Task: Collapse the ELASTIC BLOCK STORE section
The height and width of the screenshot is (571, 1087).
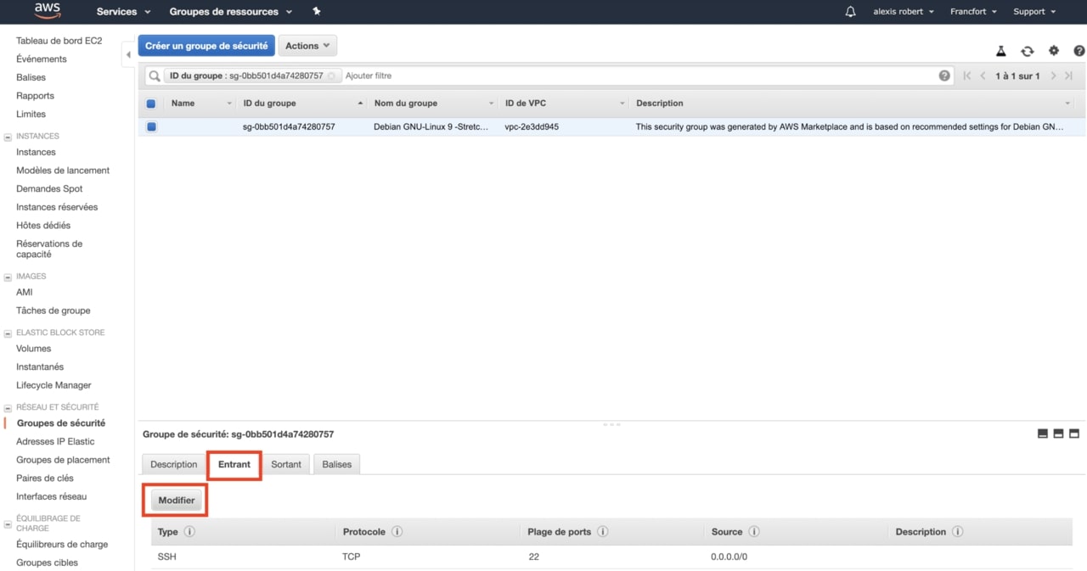Action: click(x=8, y=333)
